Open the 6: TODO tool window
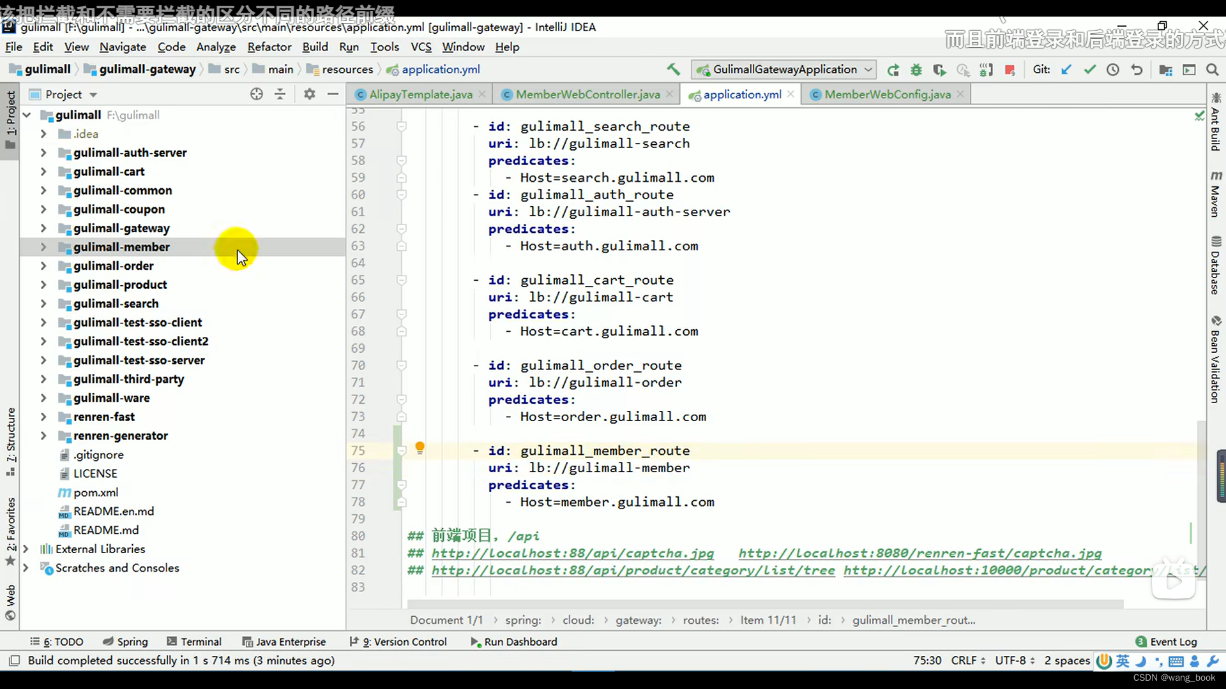The height and width of the screenshot is (689, 1226). coord(56,642)
